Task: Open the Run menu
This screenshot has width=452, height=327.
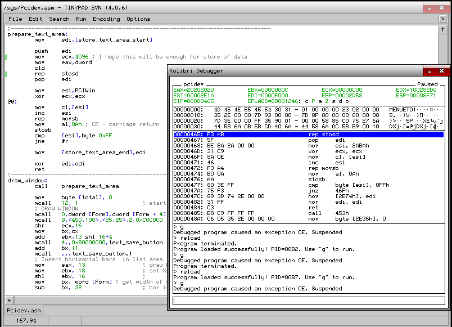Action: point(82,19)
